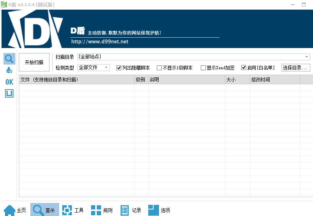Sort by 修改时间 column header

point(275,80)
